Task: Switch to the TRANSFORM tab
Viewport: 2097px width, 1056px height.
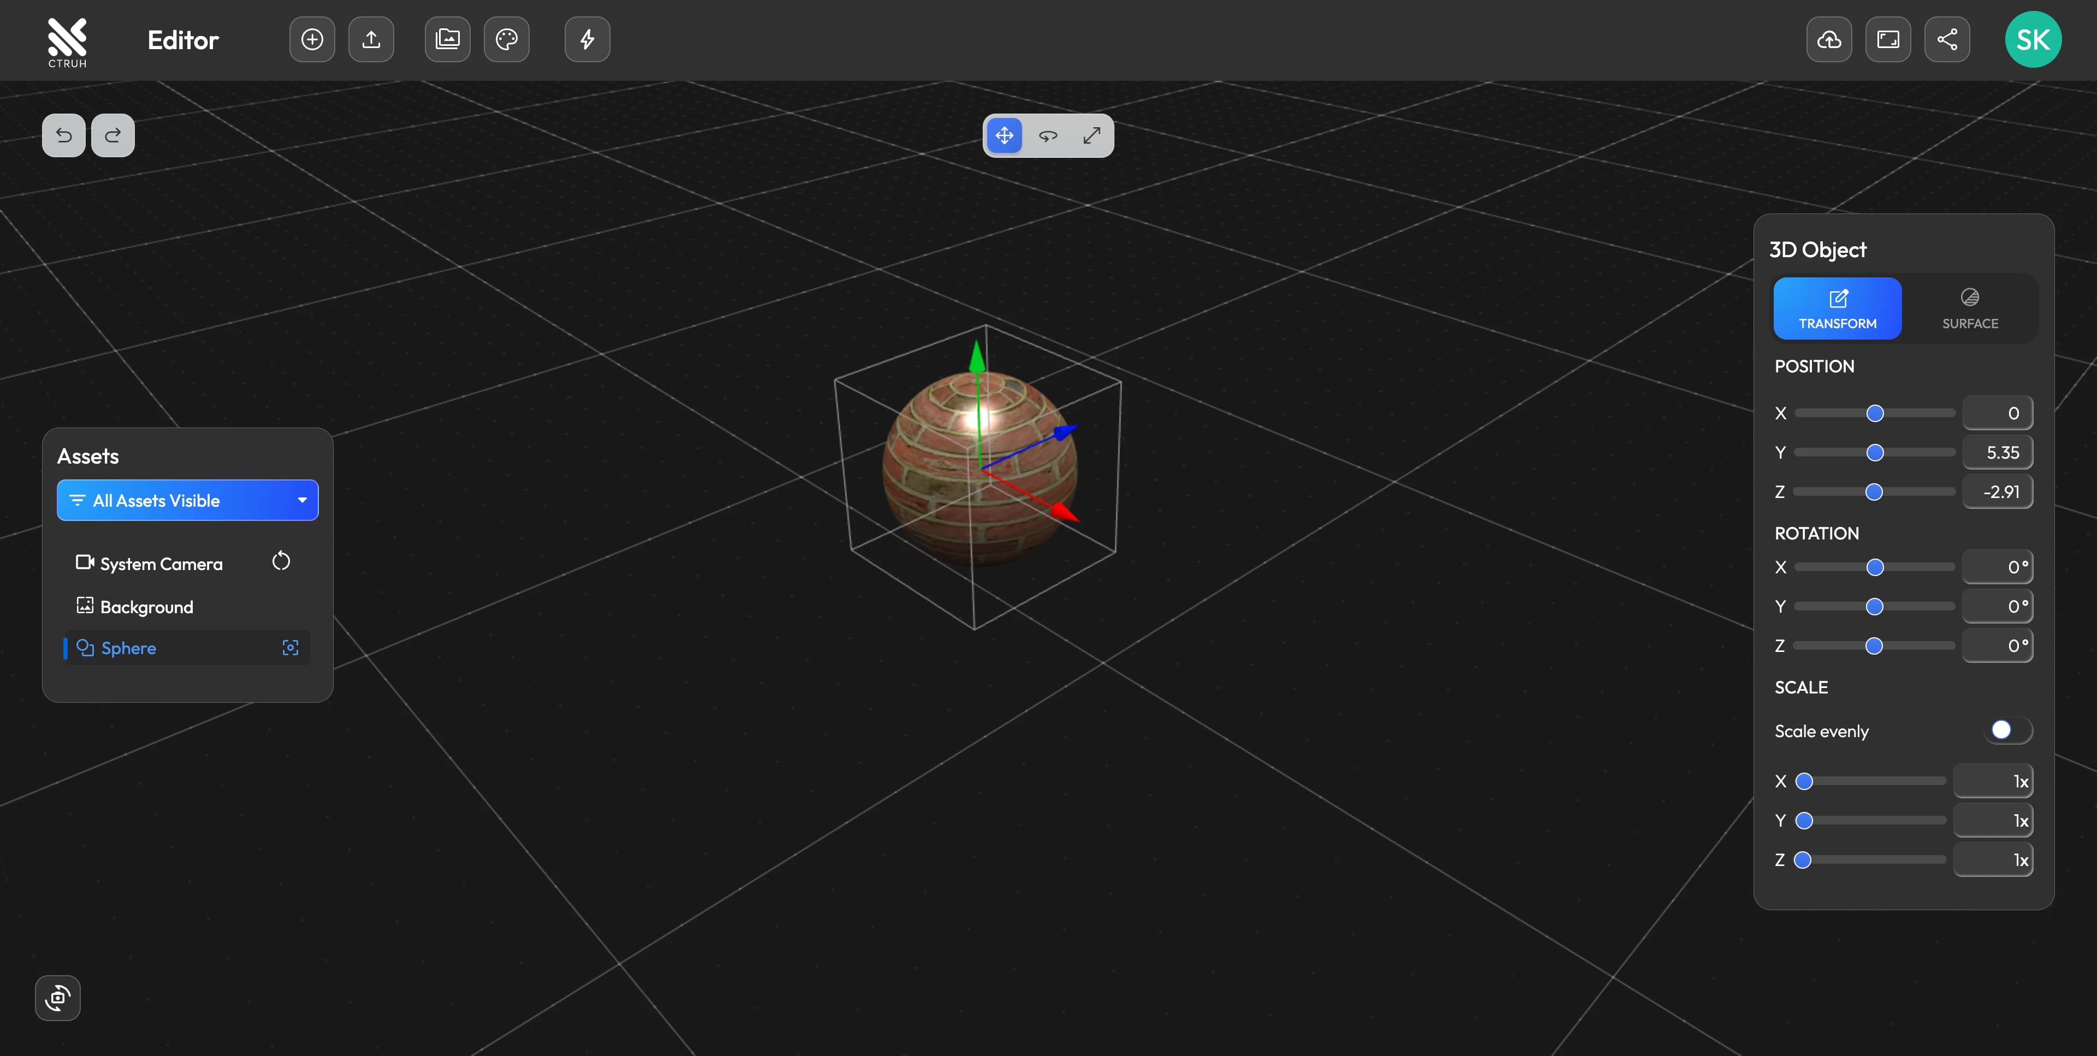Action: pos(1837,309)
